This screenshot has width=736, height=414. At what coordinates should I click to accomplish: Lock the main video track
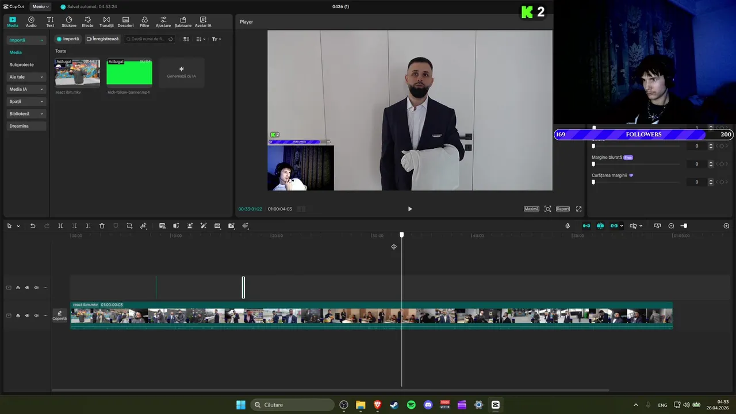coord(18,316)
